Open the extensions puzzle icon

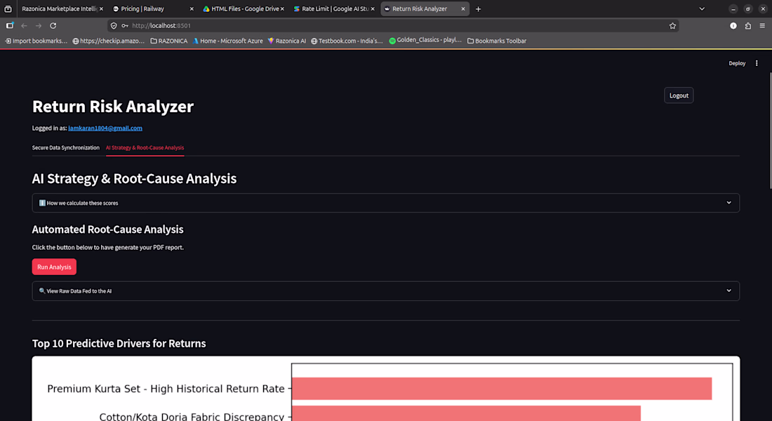[748, 25]
